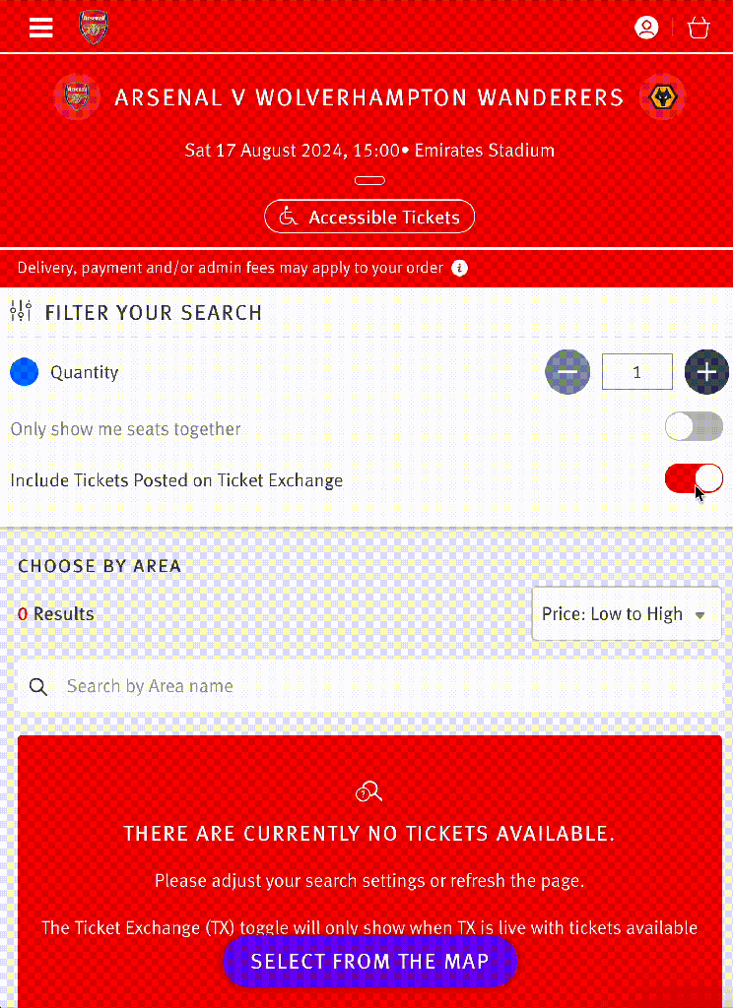Click the Arsenal badge beside match title
The image size is (733, 1008).
(x=76, y=97)
